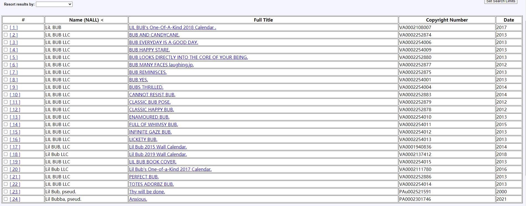This screenshot has height=206, width=526.
Task: Open the Thy will be done record
Action: click(147, 192)
